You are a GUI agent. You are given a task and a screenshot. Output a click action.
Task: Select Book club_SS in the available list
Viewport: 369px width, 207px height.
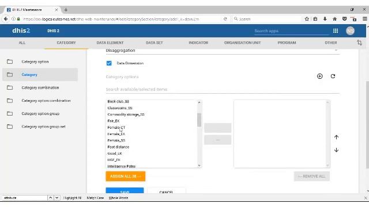pyautogui.click(x=118, y=102)
